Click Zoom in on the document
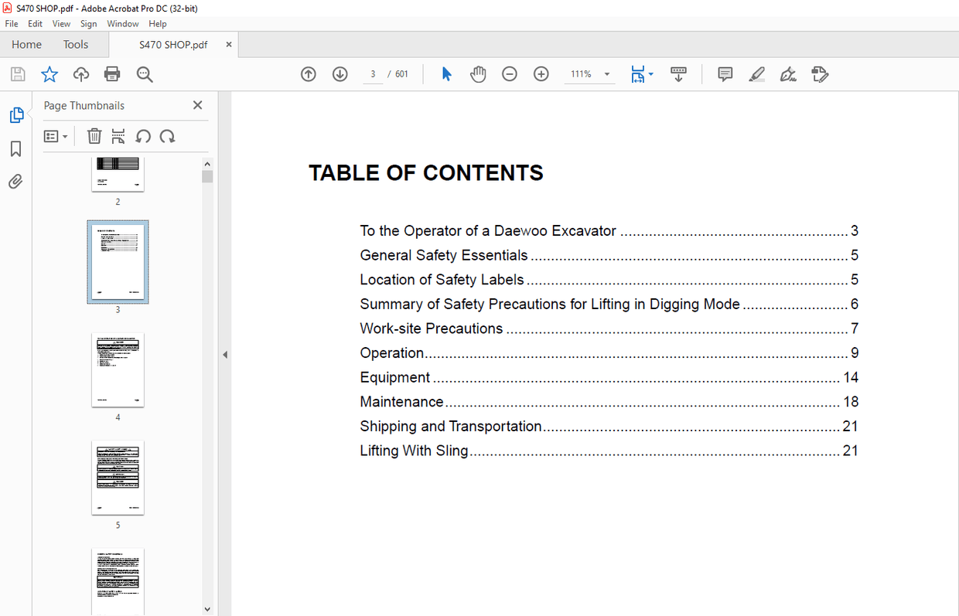The image size is (959, 616). (541, 73)
